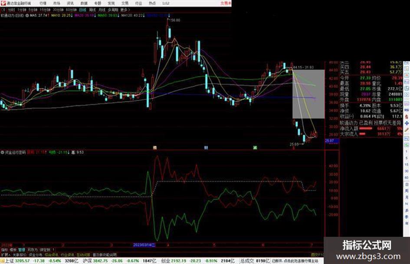Open the 资讯 menu
This screenshot has height=264, width=410.
[x=70, y=3]
